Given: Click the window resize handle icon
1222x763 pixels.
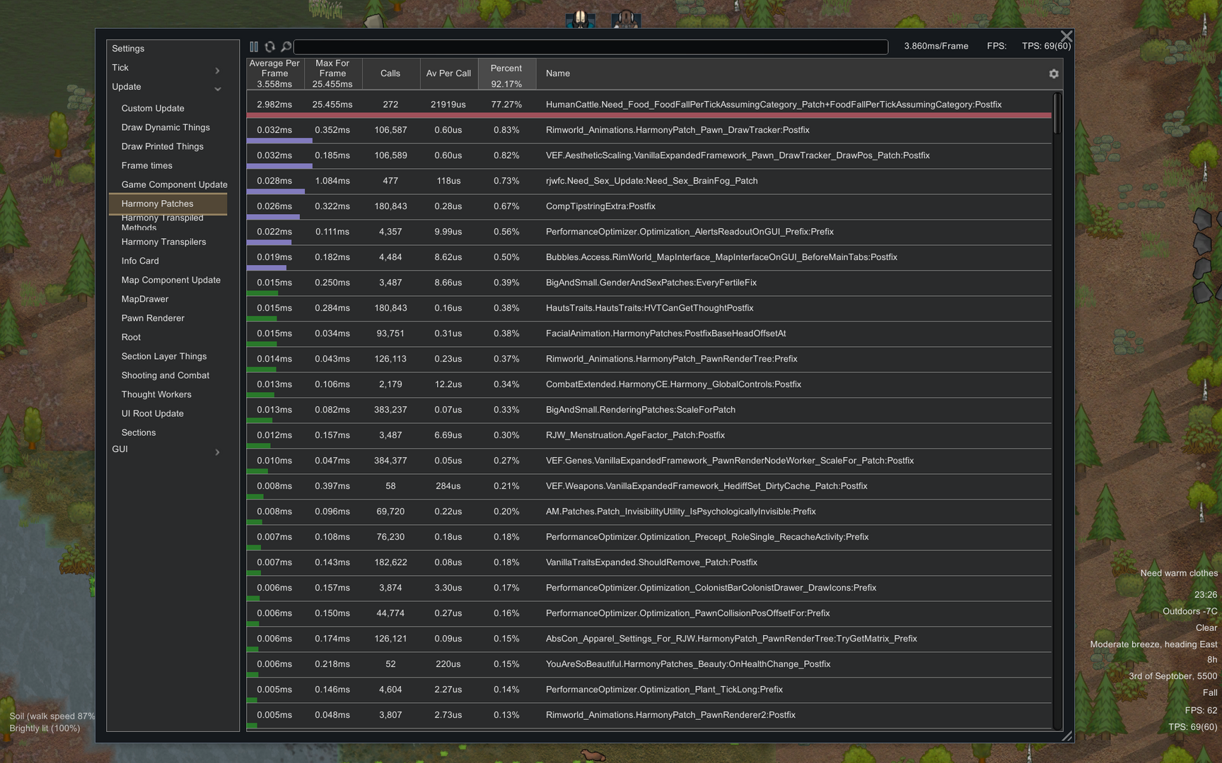Looking at the screenshot, I should pos(1066,735).
